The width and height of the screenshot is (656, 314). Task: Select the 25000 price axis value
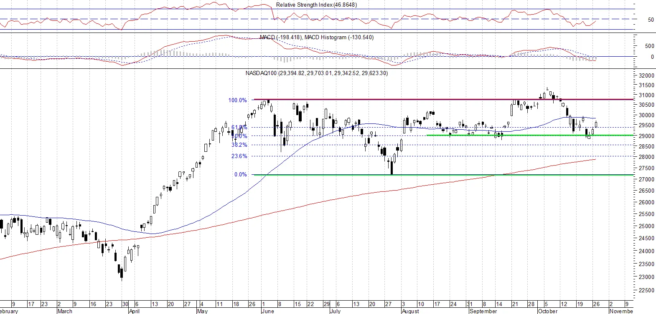click(x=646, y=226)
